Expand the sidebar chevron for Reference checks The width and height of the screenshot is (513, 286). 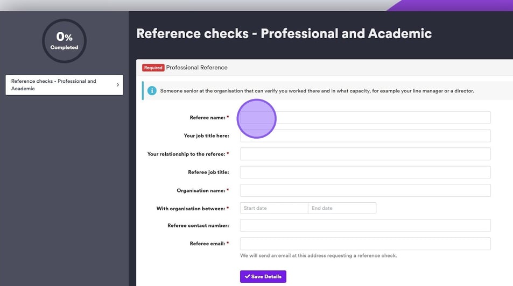coord(117,85)
